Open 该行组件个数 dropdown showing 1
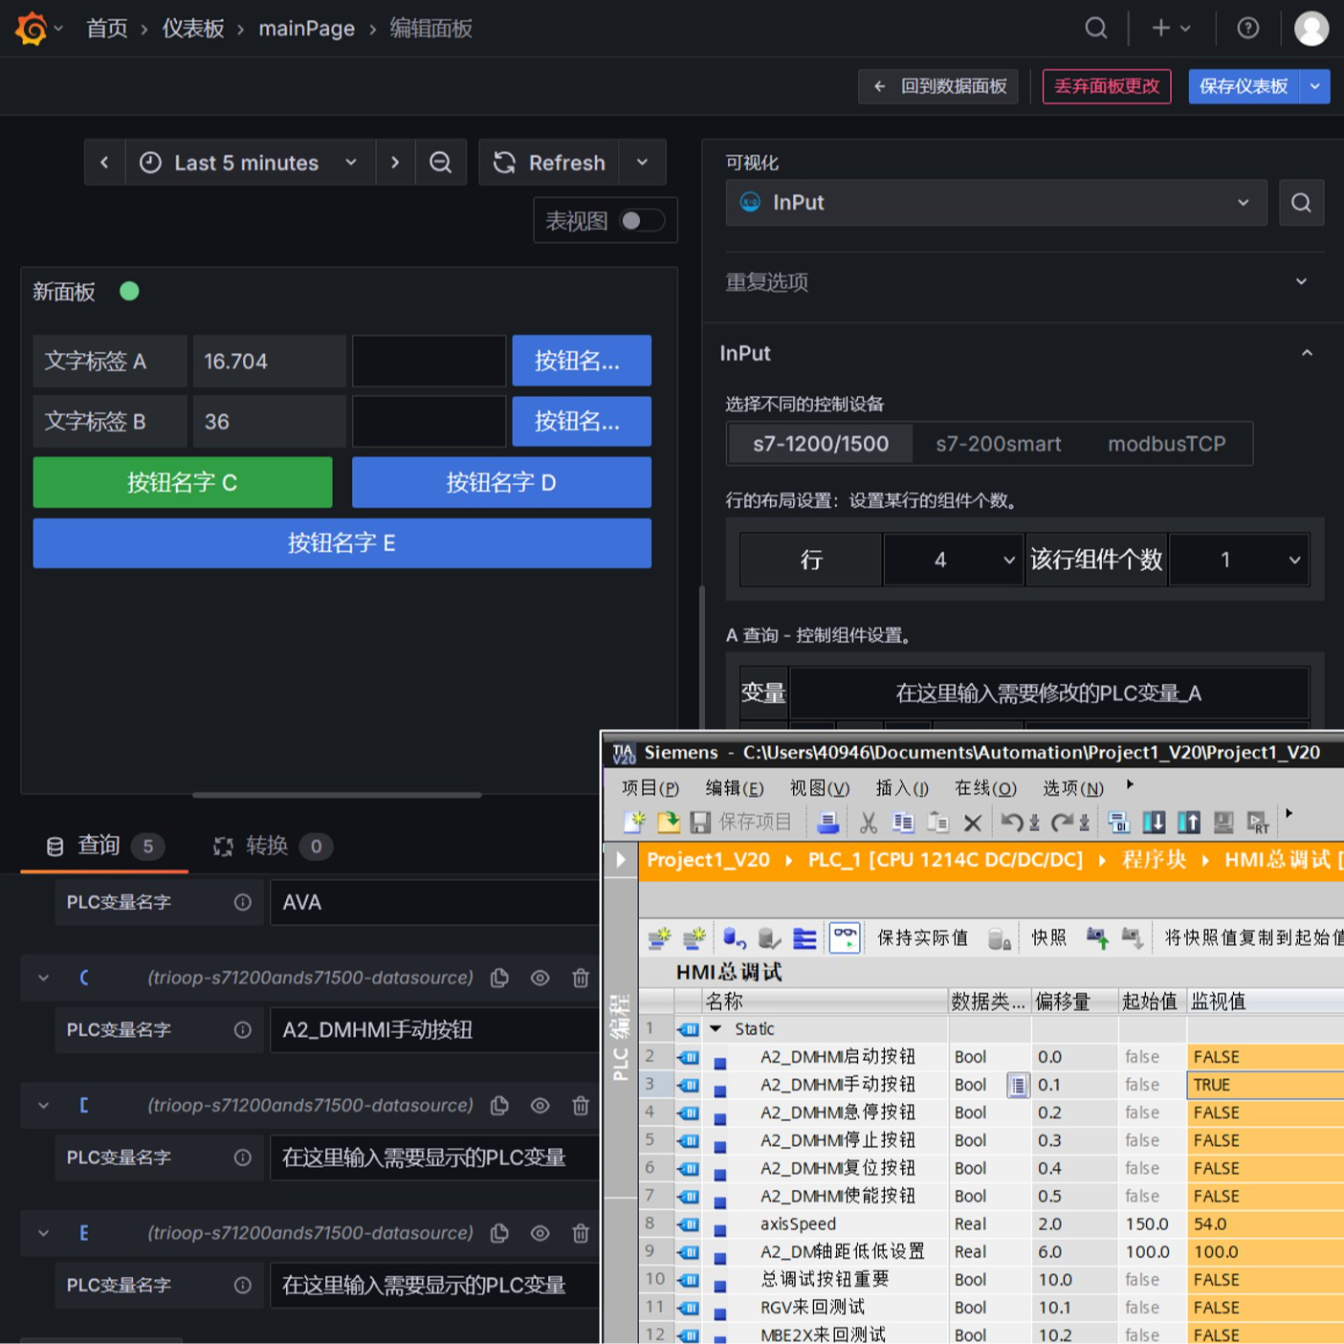Viewport: 1344px width, 1344px height. point(1239,560)
